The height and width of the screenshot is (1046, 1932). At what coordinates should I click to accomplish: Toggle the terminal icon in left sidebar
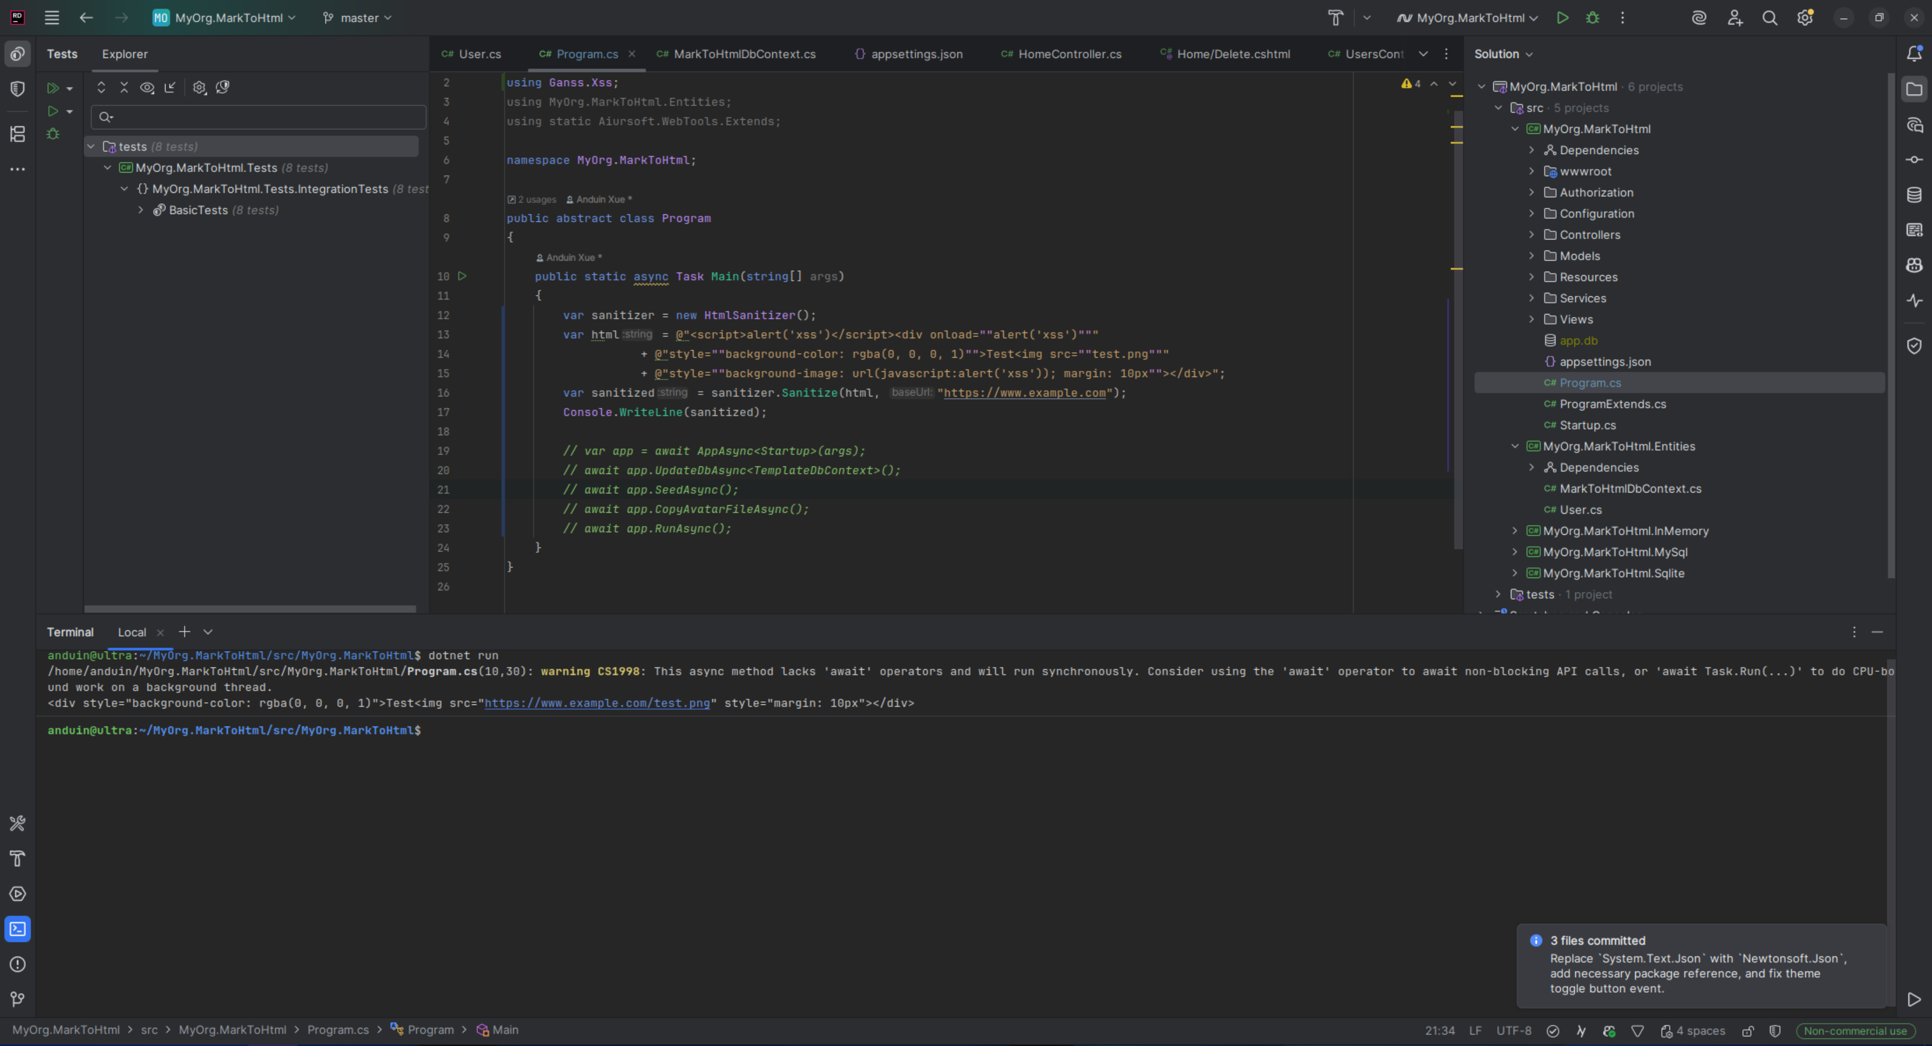(17, 929)
